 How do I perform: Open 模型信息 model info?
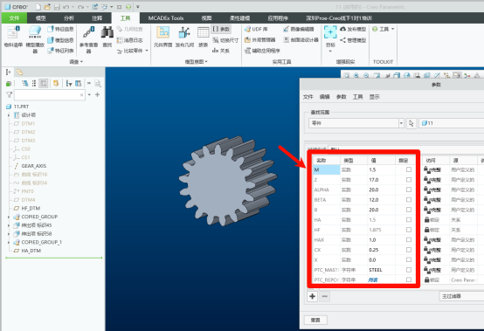(60, 40)
